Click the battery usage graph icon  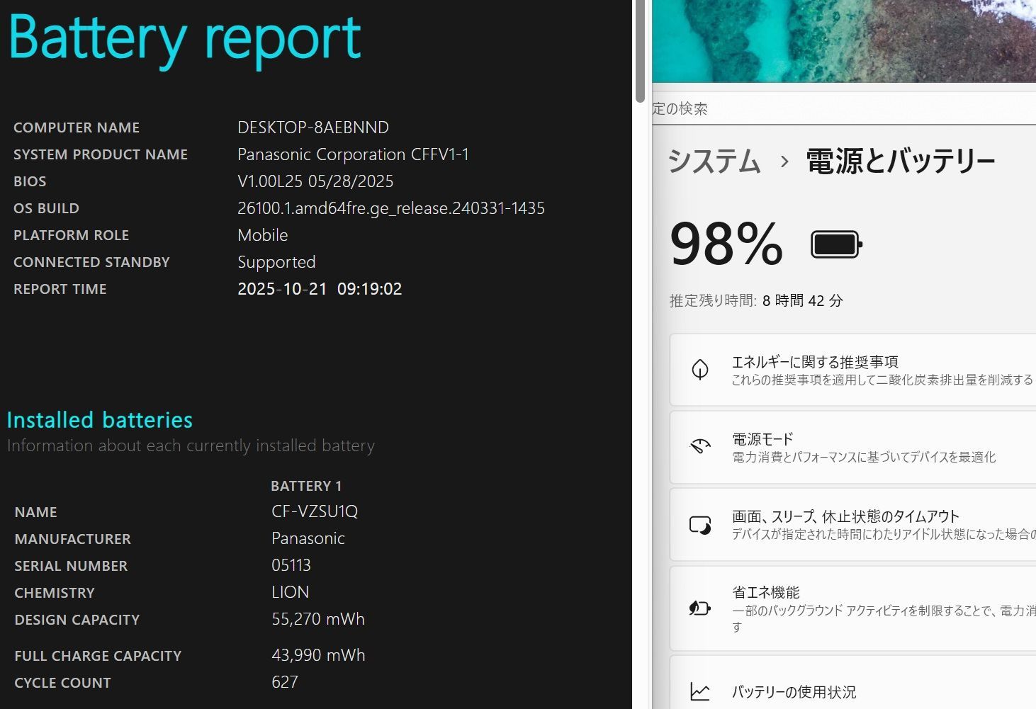point(700,691)
